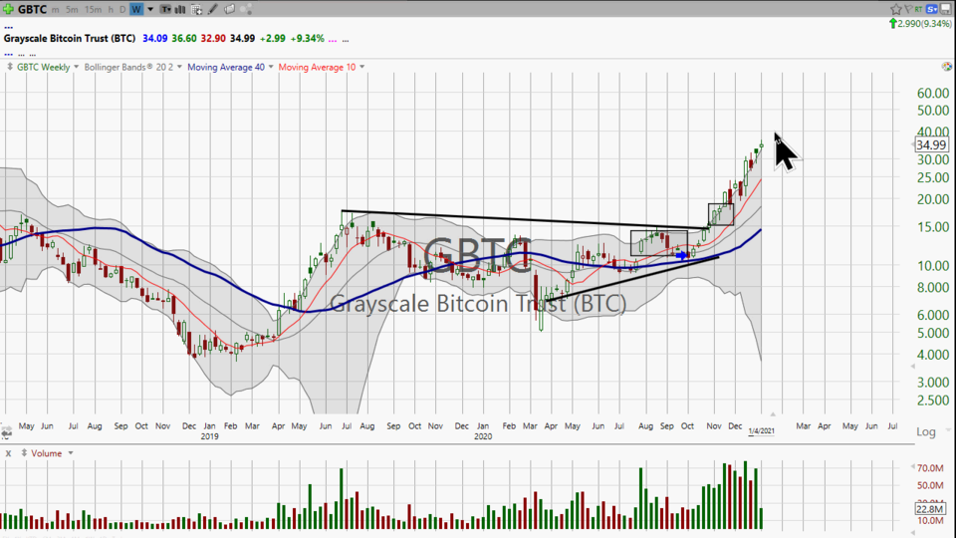
Task: Click the 10.00 price scale label
Action: point(933,266)
